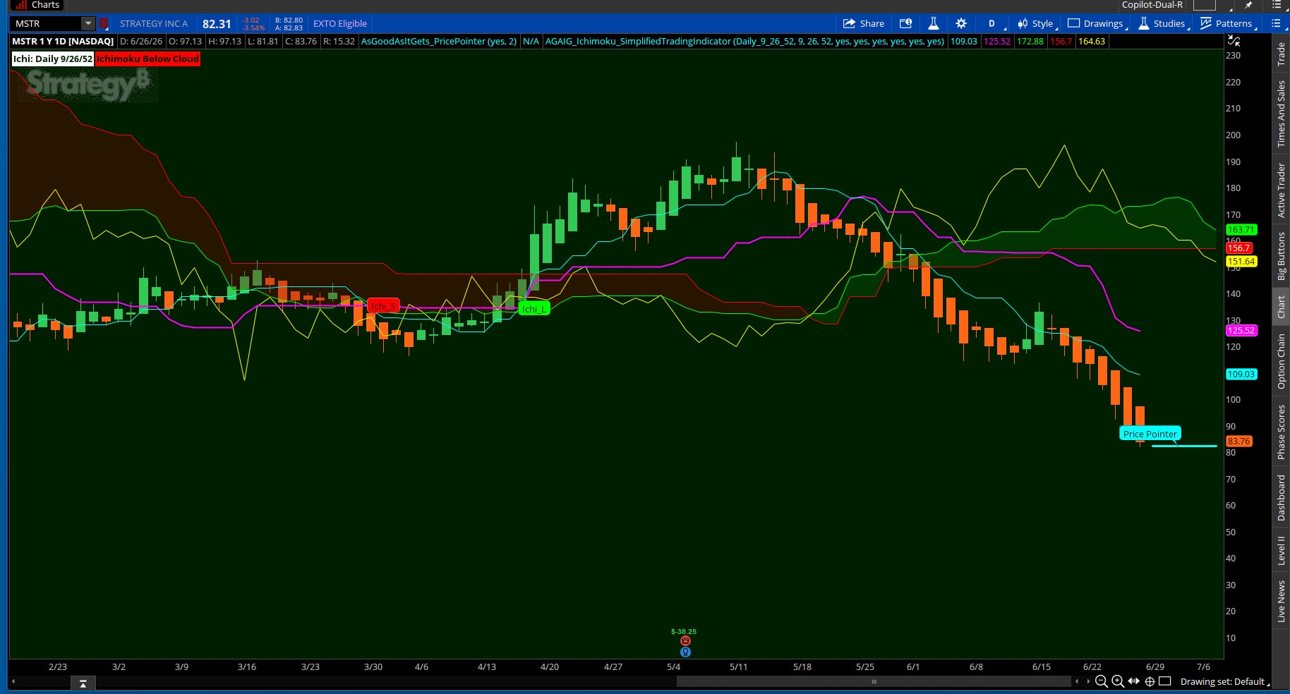This screenshot has height=694, width=1290.
Task: Click the 151.64 yellow price label
Action: (x=1241, y=262)
